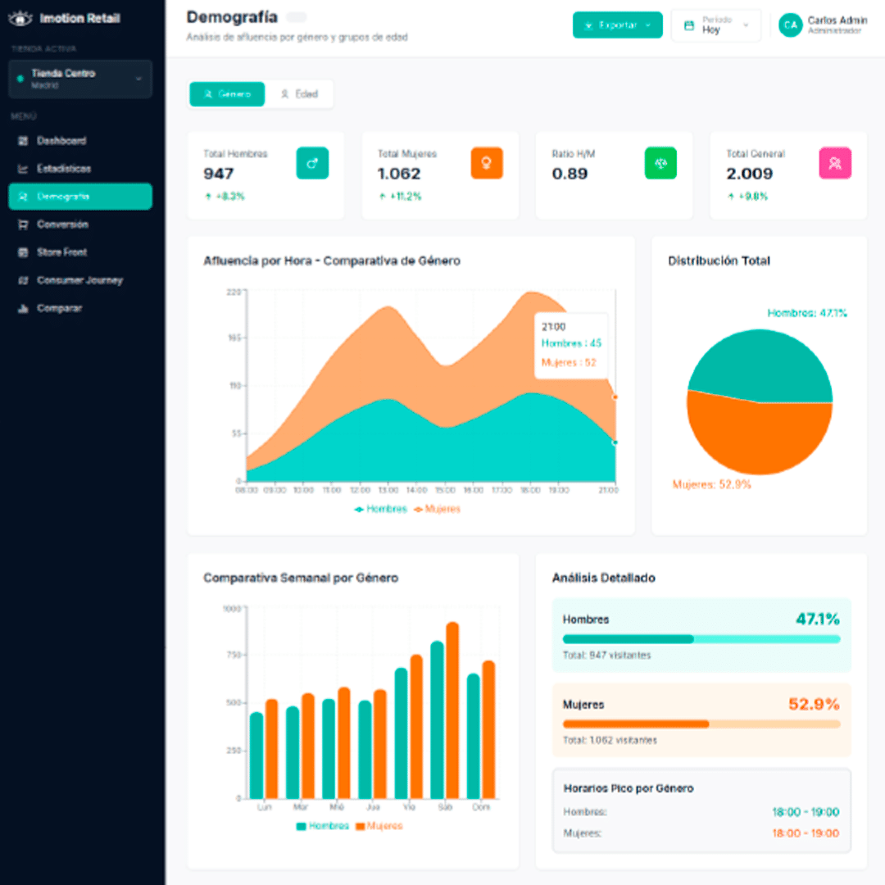Toggle Mujeres series in hourly chart legend
This screenshot has width=885, height=885.
pos(437,509)
